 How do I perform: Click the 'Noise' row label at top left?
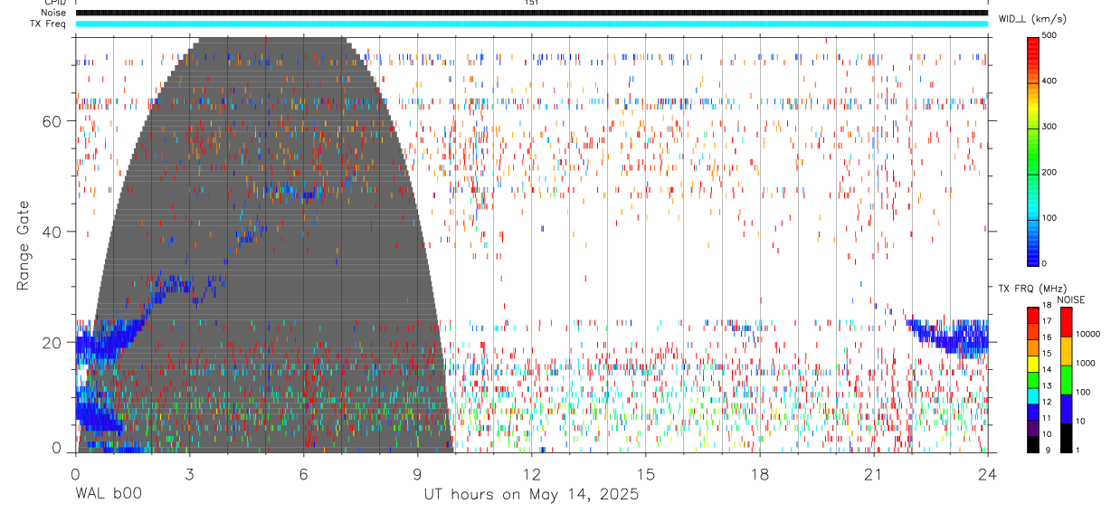[53, 13]
